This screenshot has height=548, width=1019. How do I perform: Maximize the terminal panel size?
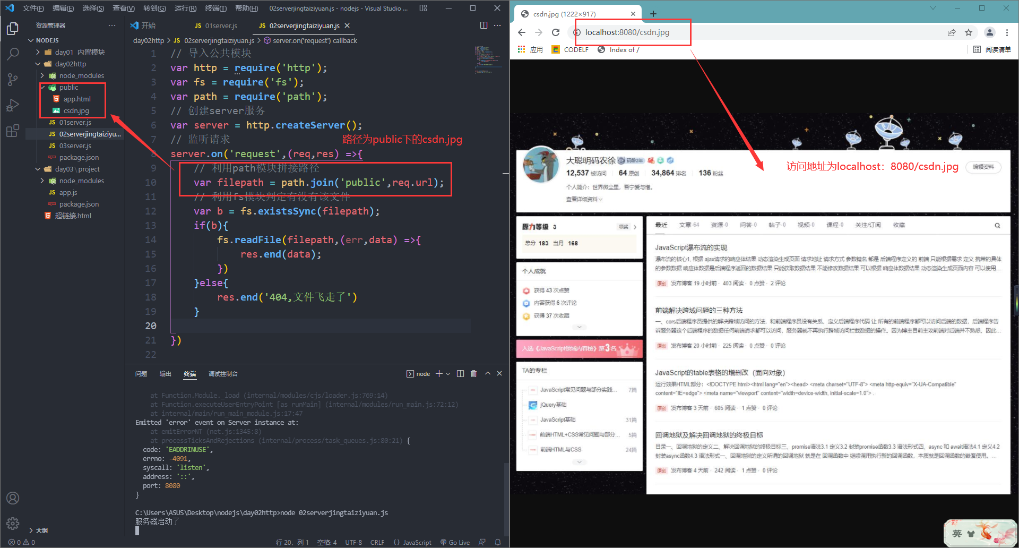point(488,374)
